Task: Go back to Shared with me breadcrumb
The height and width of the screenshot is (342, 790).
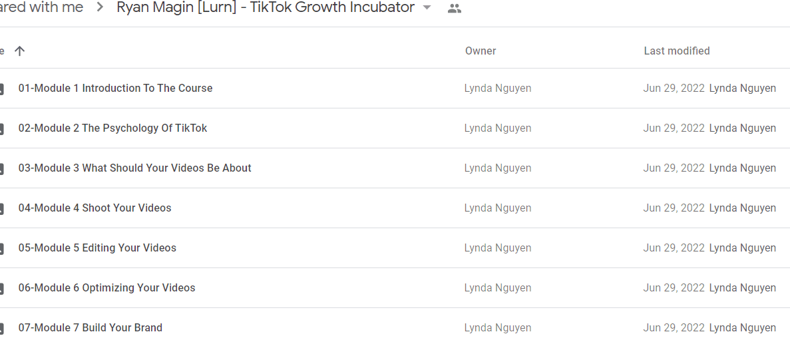Action: point(41,7)
